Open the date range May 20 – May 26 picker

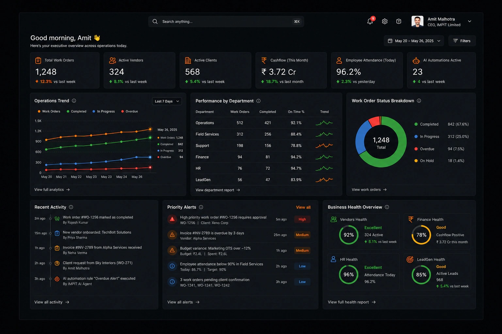tap(414, 41)
